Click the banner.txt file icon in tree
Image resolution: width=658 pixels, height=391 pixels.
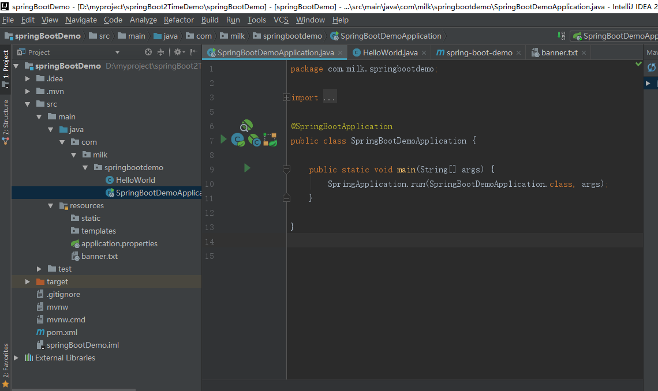[75, 256]
